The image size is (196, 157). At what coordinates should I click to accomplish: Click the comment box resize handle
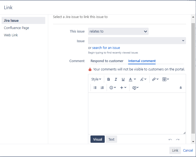184,133
